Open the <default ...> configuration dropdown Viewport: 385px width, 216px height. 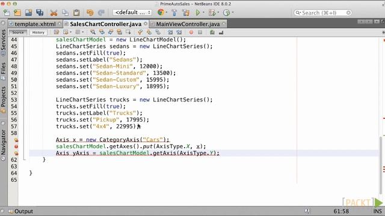coord(132,12)
